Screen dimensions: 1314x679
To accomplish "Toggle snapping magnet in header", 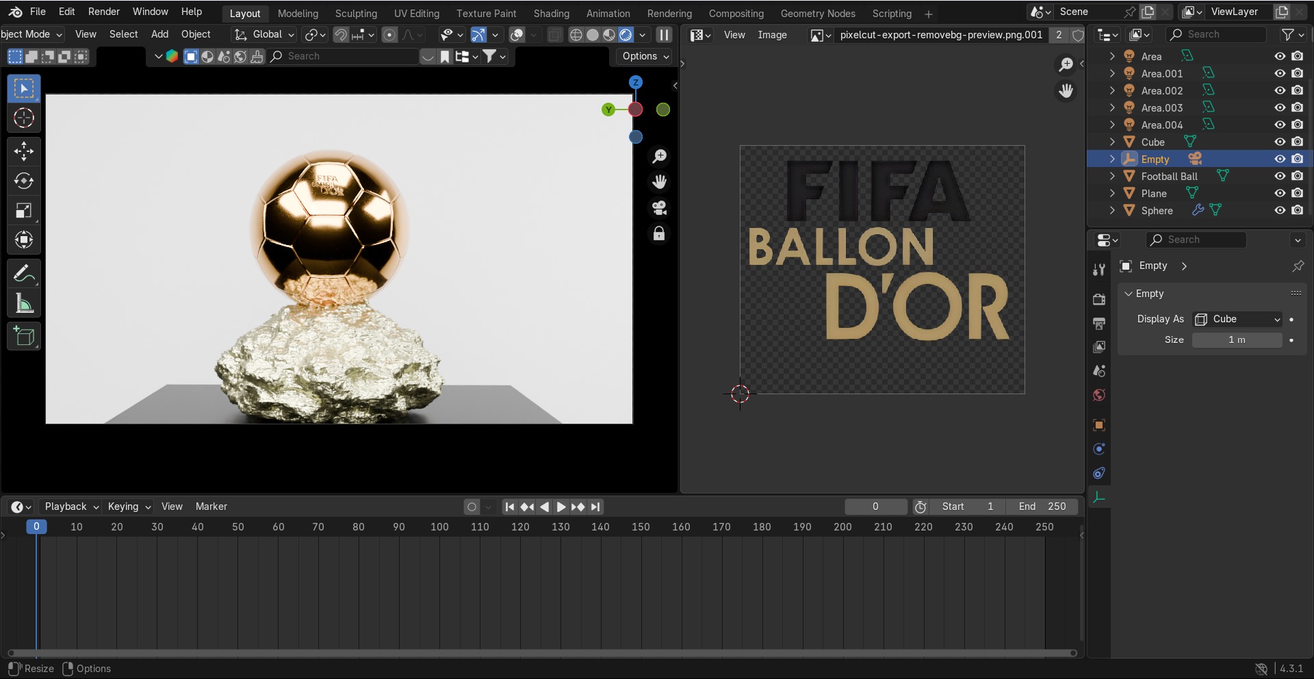I will (x=340, y=35).
